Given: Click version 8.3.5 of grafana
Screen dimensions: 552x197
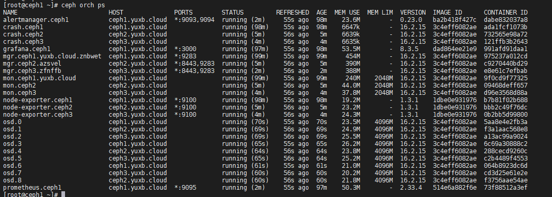Looking at the screenshot, I should click(x=409, y=49).
